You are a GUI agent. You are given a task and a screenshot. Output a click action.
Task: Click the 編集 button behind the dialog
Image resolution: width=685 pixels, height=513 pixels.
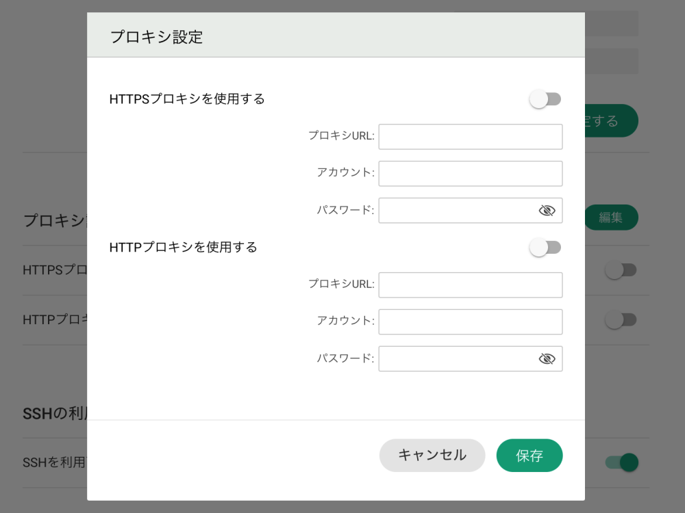[x=611, y=218]
